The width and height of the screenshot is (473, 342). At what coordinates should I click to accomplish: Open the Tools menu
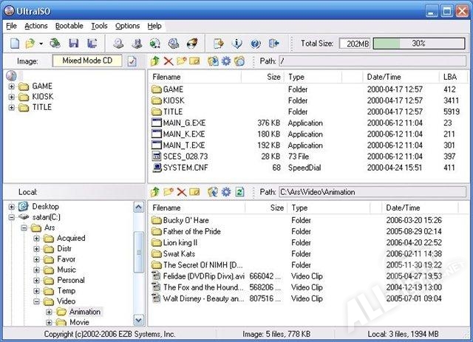pos(99,26)
